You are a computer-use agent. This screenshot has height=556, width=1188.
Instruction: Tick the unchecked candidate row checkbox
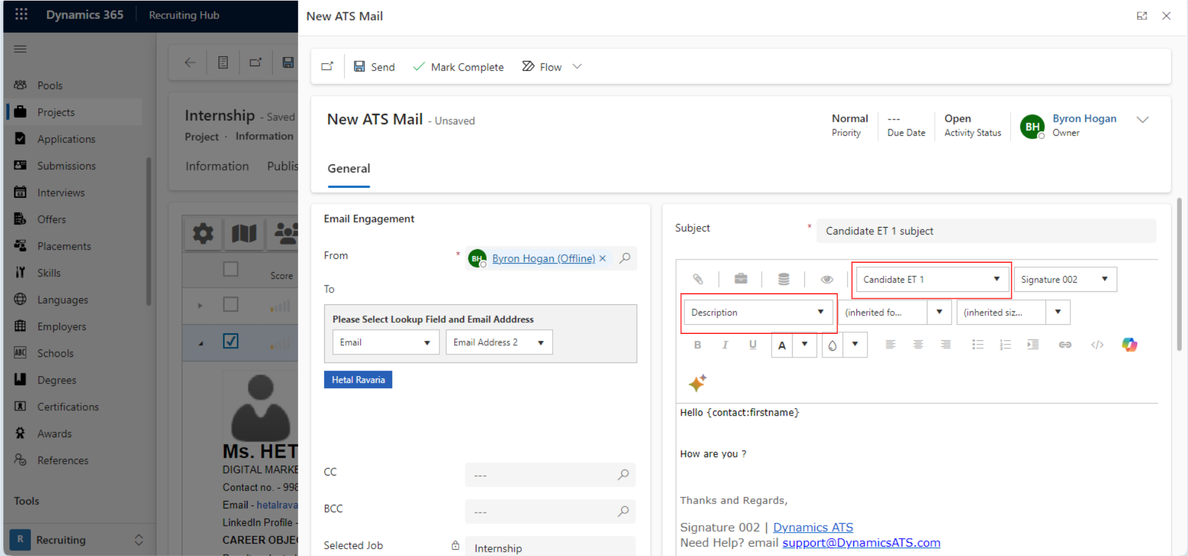(x=231, y=304)
